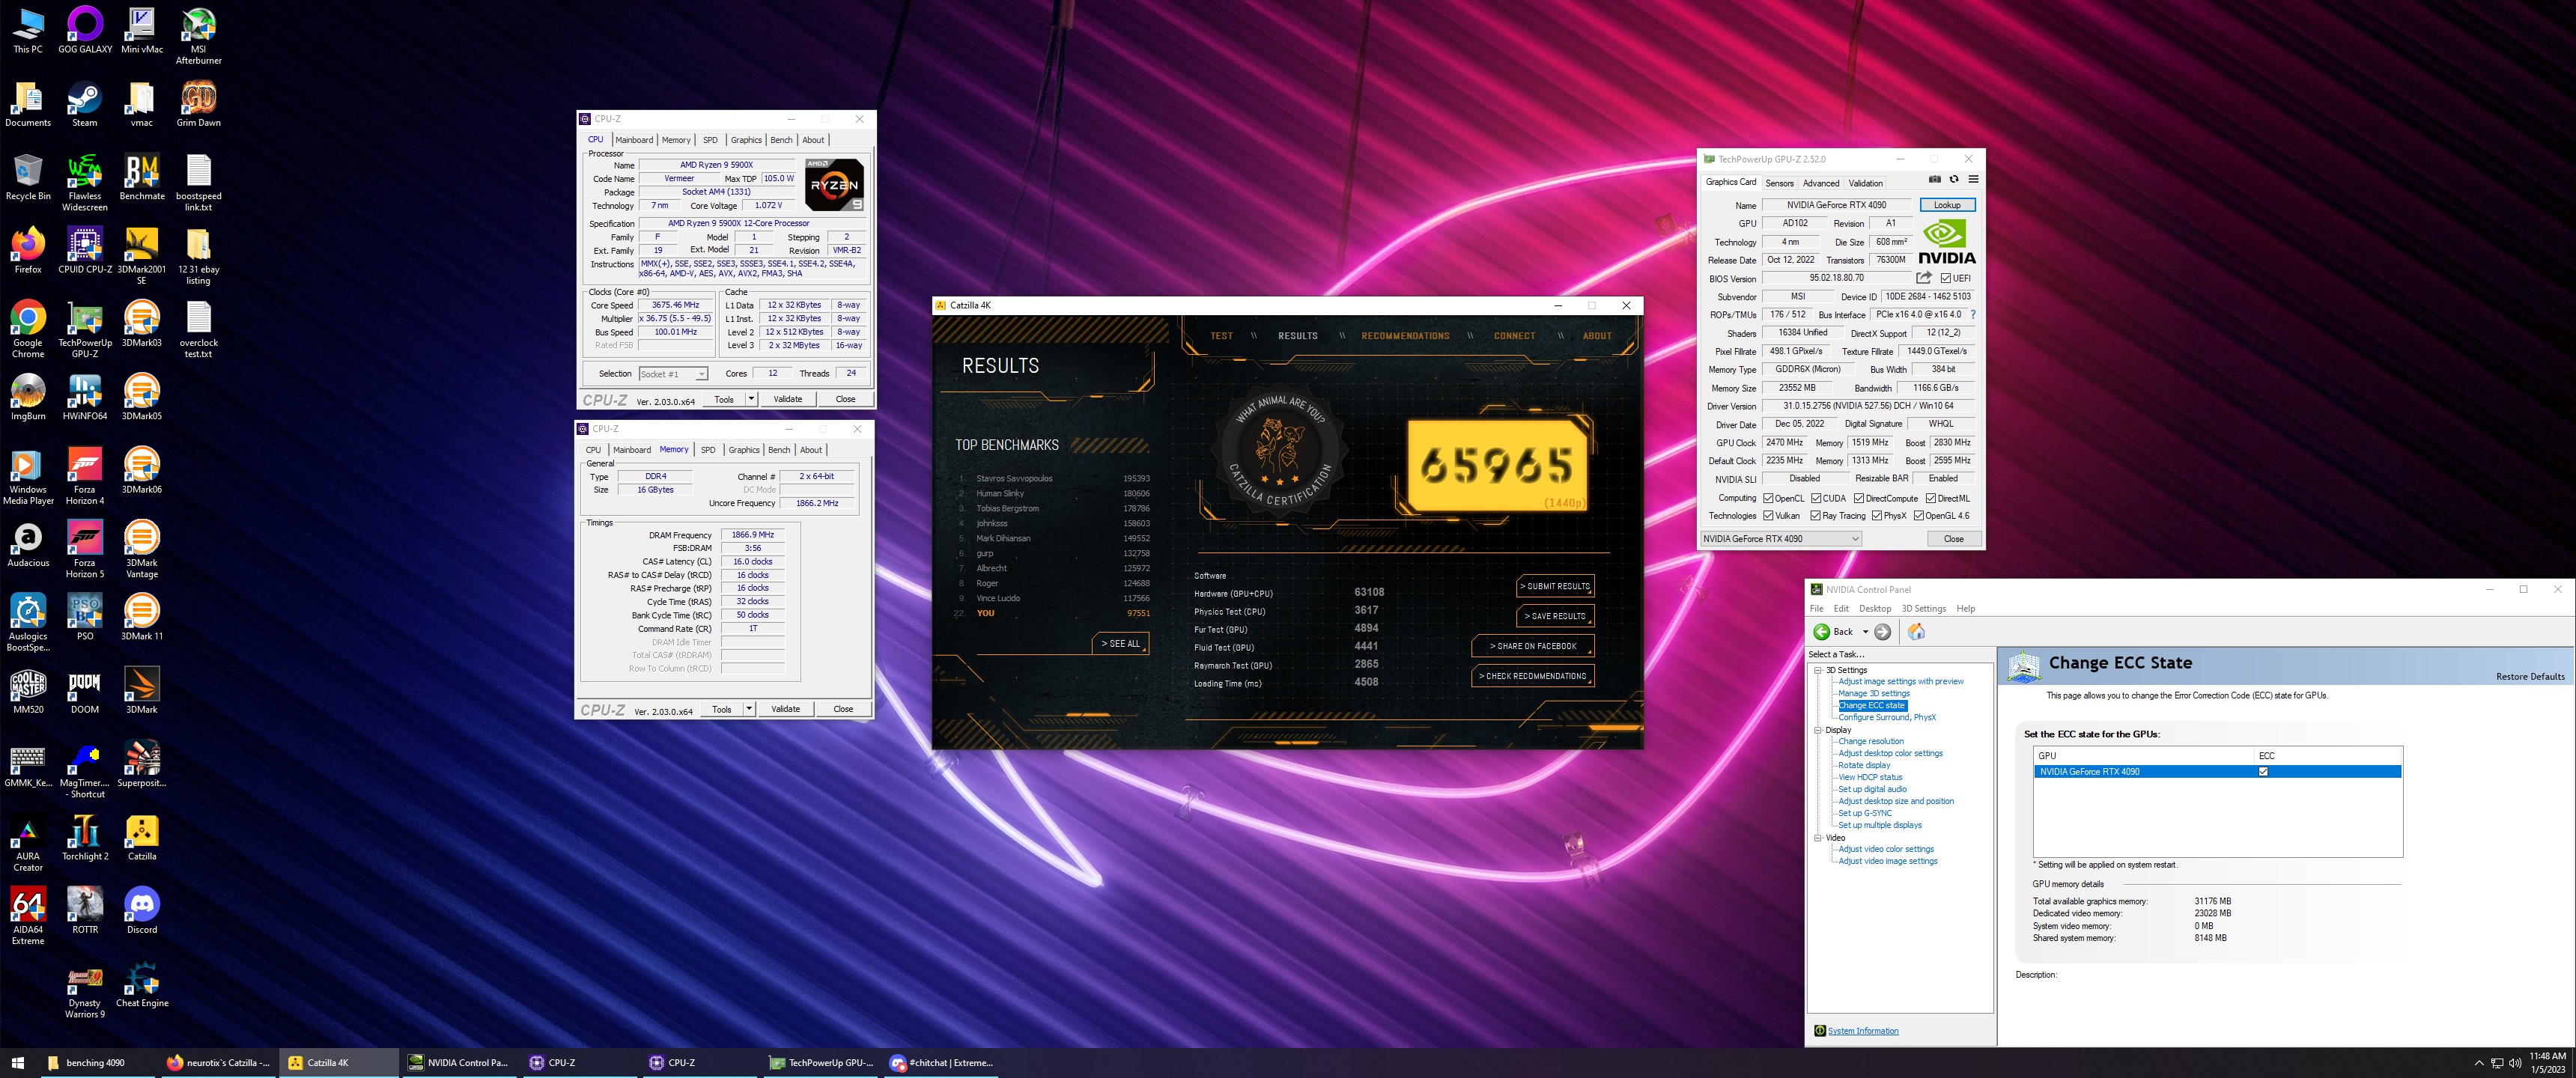Click the GPU-Z refresh icon
Viewport: 2576px width, 1078px height.
pos(1953,180)
